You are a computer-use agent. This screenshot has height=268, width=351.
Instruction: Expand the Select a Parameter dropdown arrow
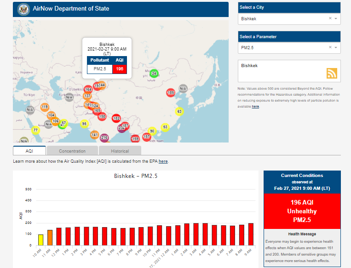[336, 47]
